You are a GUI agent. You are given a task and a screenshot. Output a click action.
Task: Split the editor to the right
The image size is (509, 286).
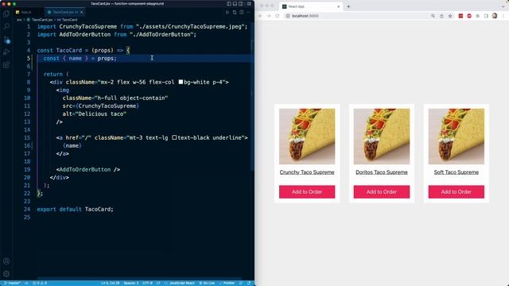click(x=242, y=13)
